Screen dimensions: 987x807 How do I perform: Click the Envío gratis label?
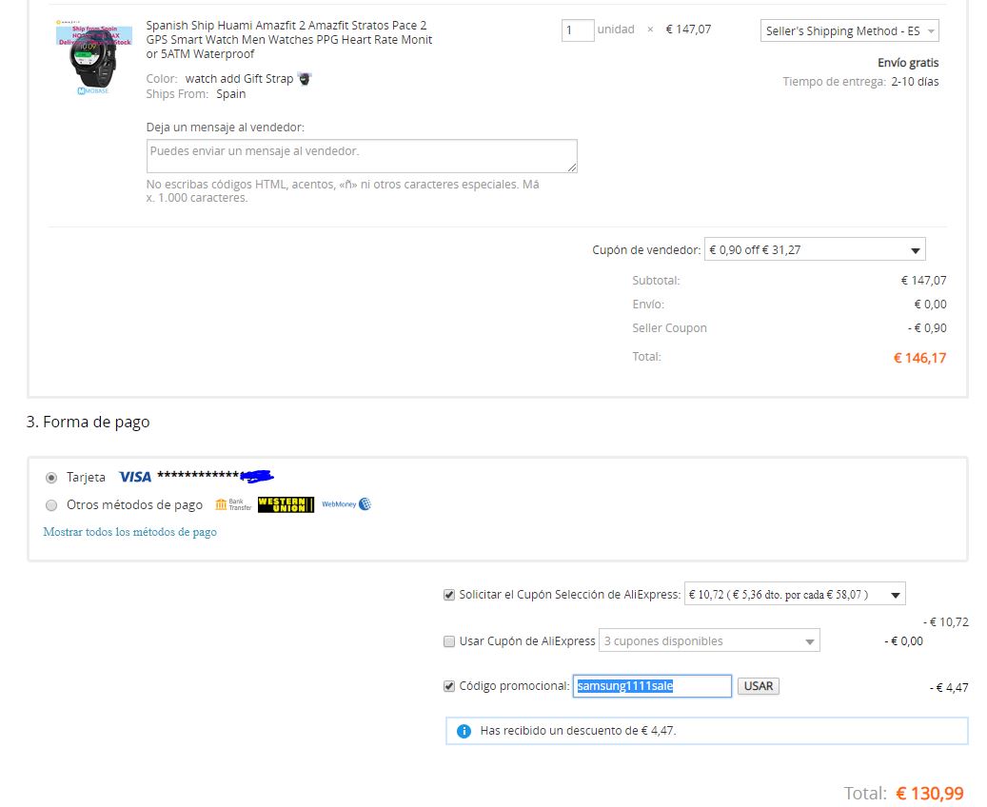[x=908, y=62]
